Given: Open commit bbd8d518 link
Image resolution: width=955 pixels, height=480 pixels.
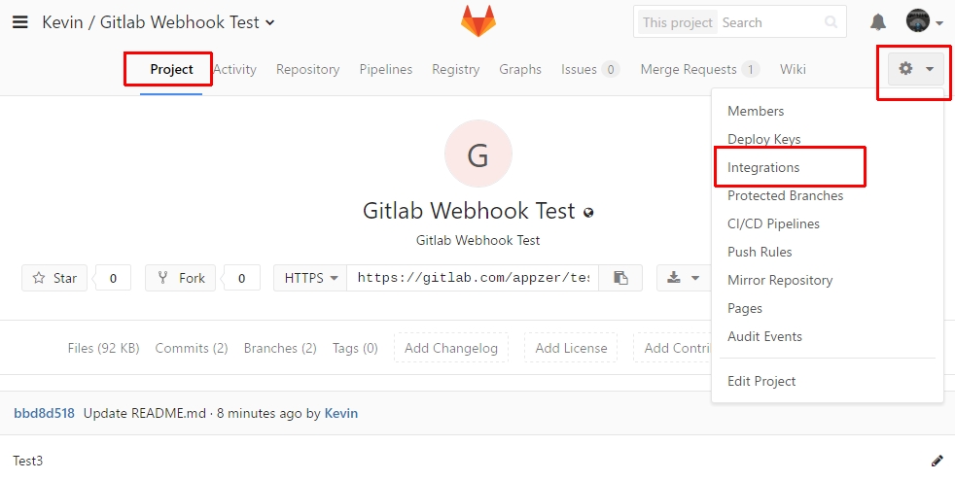Looking at the screenshot, I should 44,413.
